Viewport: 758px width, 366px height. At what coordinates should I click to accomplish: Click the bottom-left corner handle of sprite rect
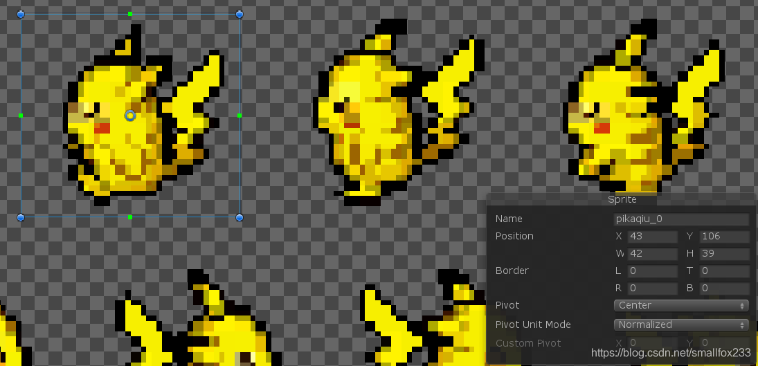tap(21, 217)
